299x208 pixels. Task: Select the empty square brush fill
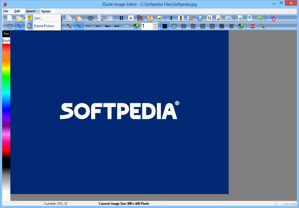click(174, 26)
